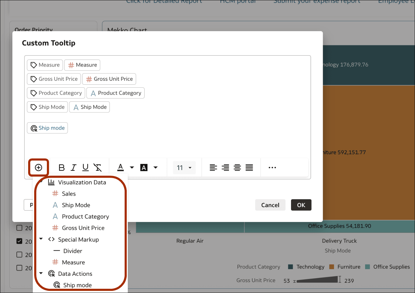Open the add element plus icon

point(38,167)
